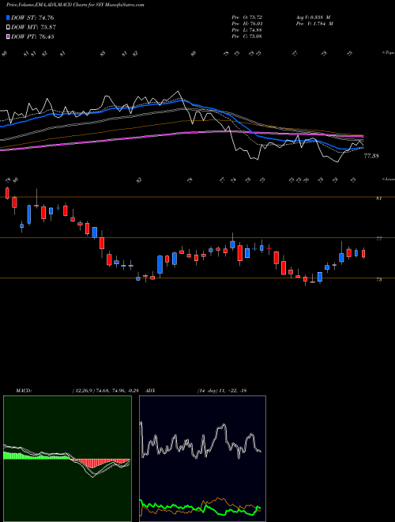Image resolution: width=395 pixels, height=522 pixels.
Task: Click the 77.38 EMA price label
Action: 371,156
